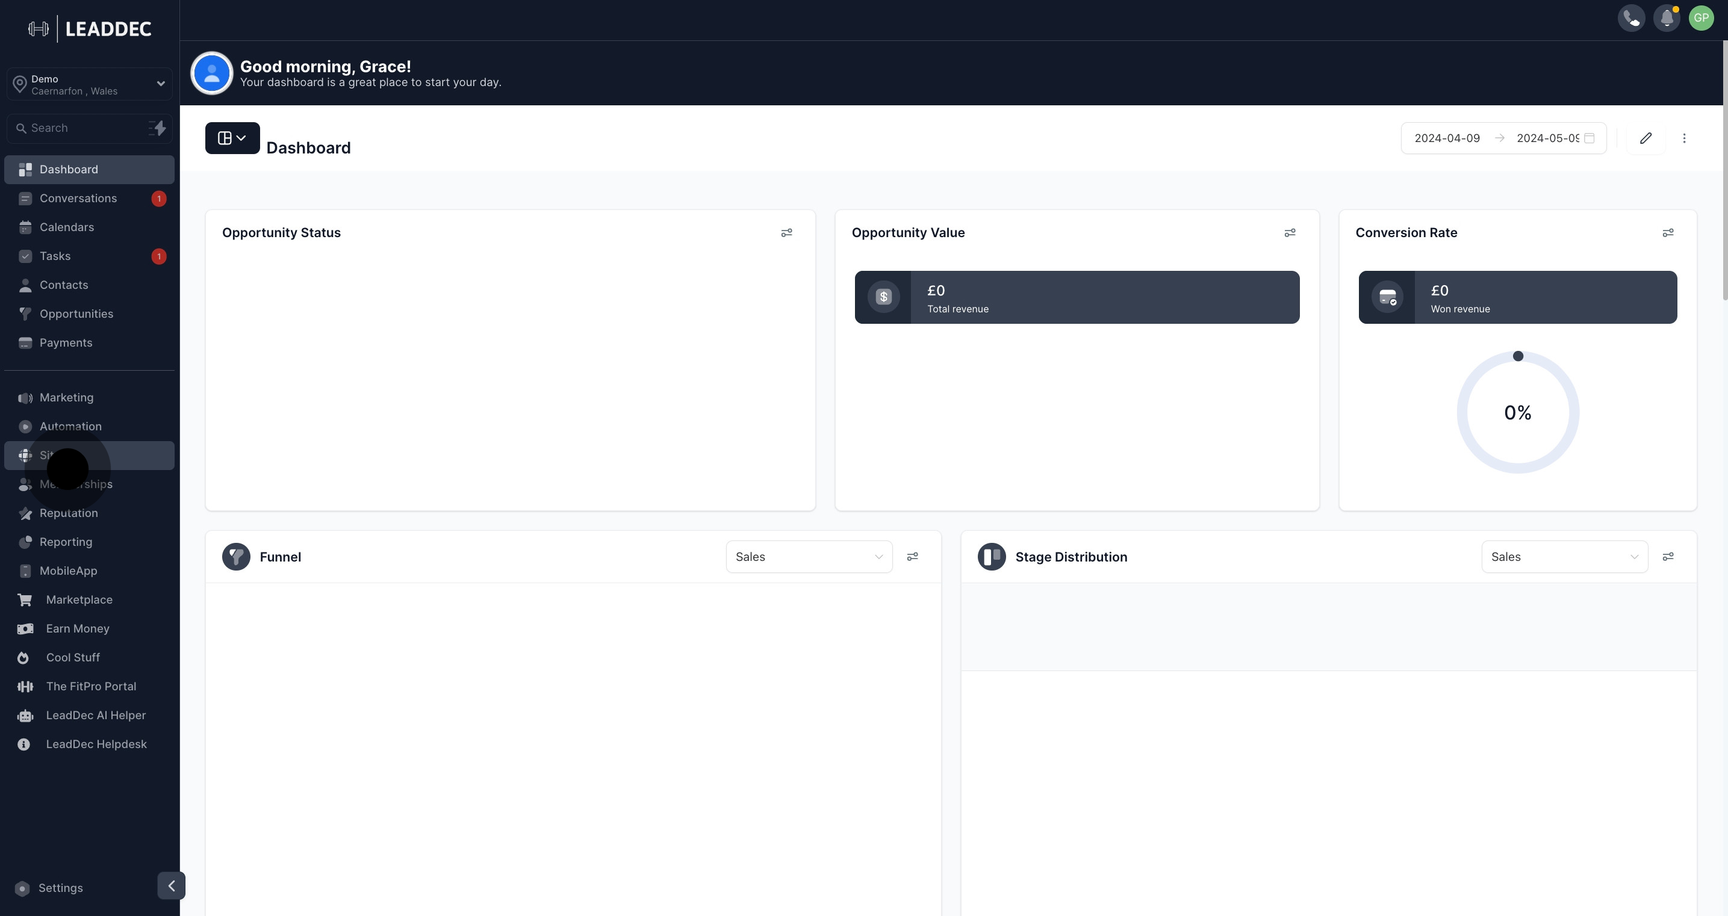The image size is (1728, 916).
Task: Open Settings at the sidebar bottom
Action: coord(60,888)
